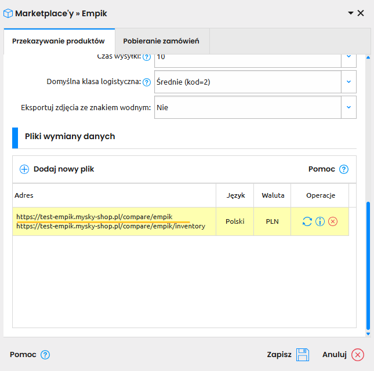Click the Zapisz button label
Viewport: 374px width, 371px height.
(279, 355)
